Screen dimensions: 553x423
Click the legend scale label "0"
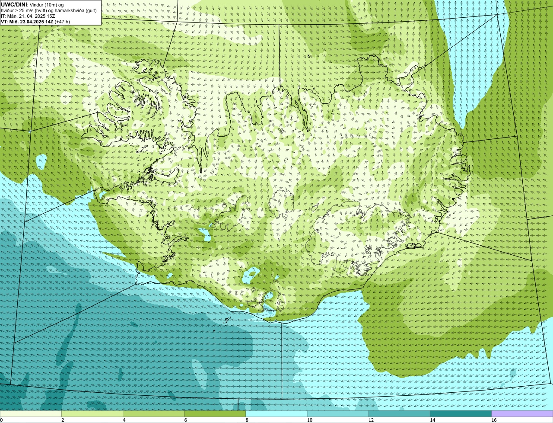(1, 420)
